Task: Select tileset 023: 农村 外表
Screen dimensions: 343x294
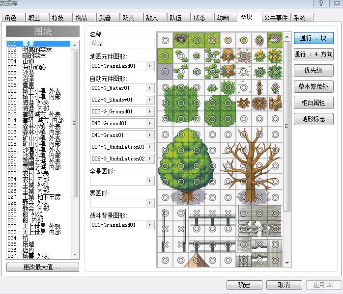Action: click(38, 173)
